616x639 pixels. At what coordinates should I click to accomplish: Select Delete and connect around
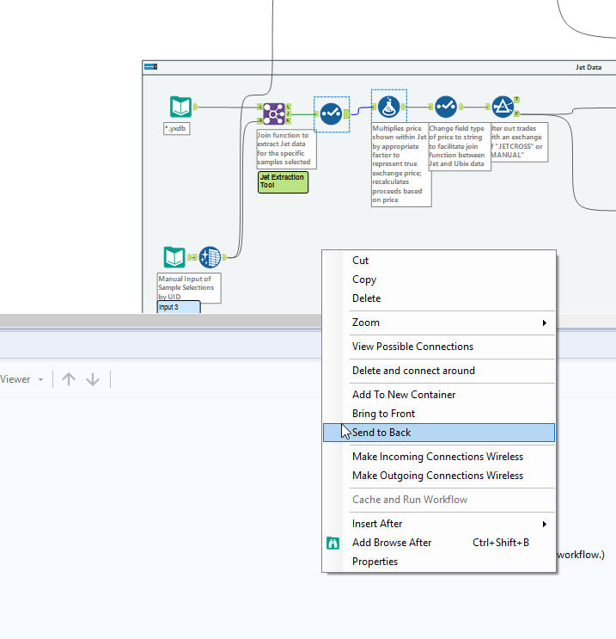point(413,371)
